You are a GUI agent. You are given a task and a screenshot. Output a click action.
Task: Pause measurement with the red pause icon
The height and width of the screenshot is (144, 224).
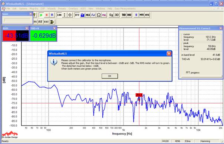pos(47,15)
